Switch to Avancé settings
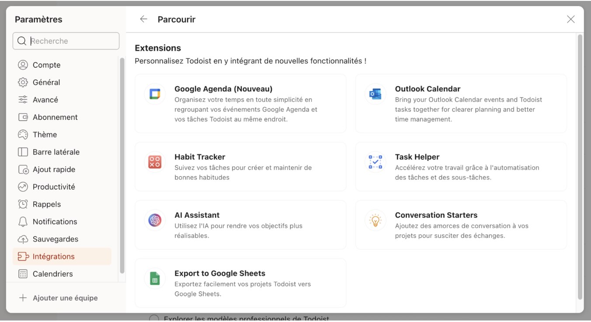 tap(62, 100)
